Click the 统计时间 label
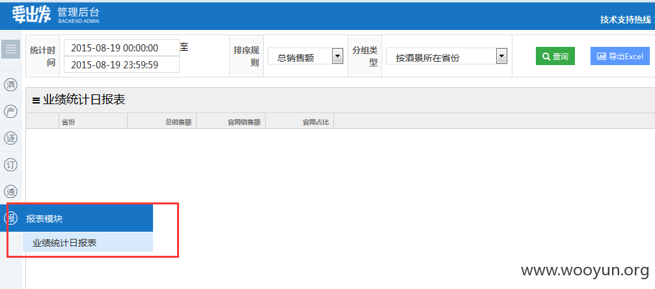655x289 pixels. [x=42, y=57]
